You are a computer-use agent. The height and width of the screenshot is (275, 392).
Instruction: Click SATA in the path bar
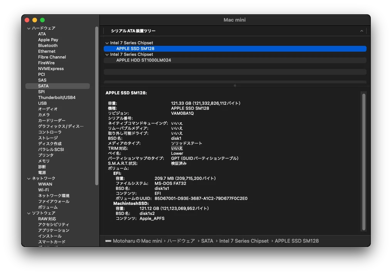207,241
